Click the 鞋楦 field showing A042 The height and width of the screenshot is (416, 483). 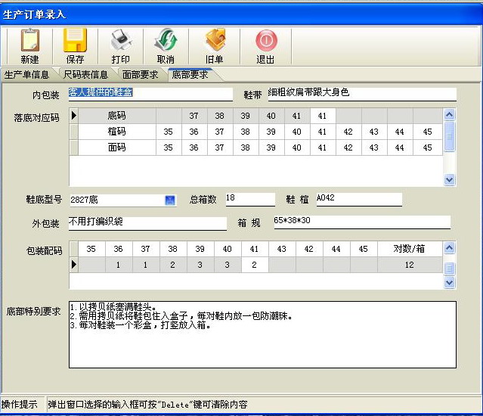click(359, 199)
